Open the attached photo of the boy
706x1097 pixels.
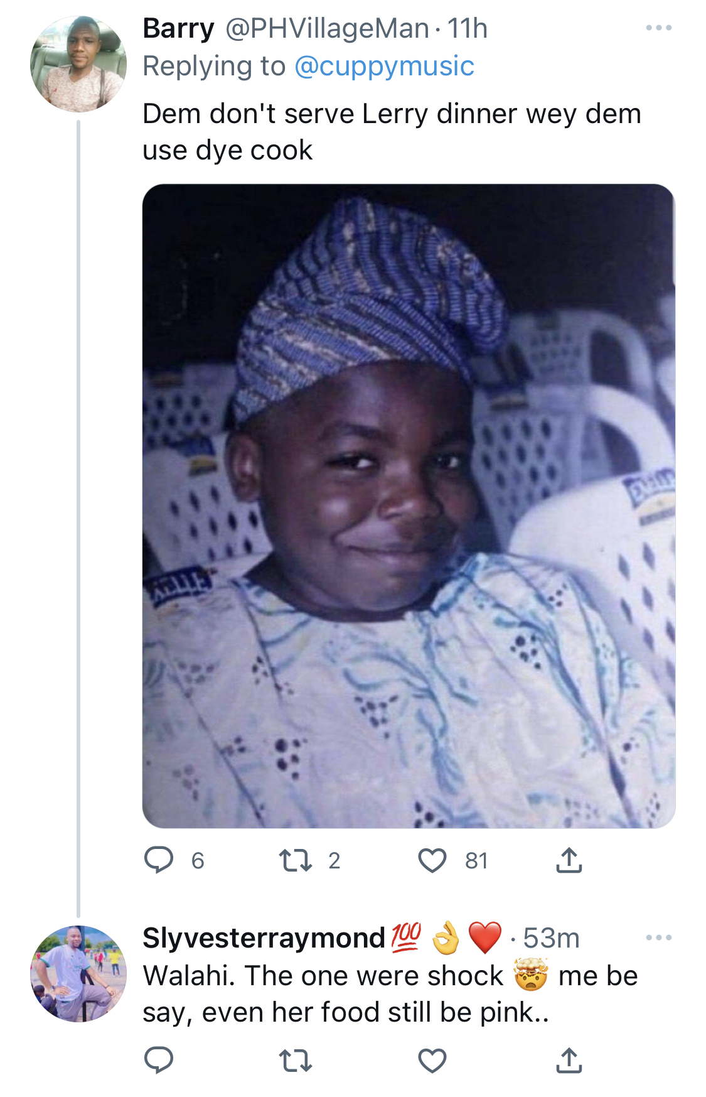[409, 506]
